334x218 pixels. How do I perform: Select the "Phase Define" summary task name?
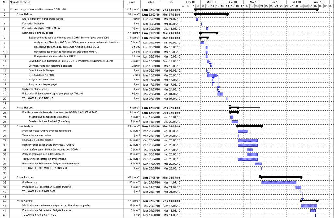[24, 15]
